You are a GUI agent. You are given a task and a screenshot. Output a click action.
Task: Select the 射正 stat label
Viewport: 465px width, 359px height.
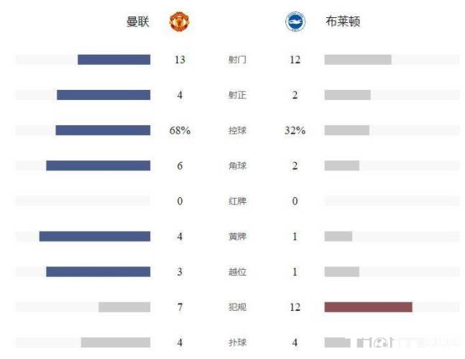[x=237, y=95]
